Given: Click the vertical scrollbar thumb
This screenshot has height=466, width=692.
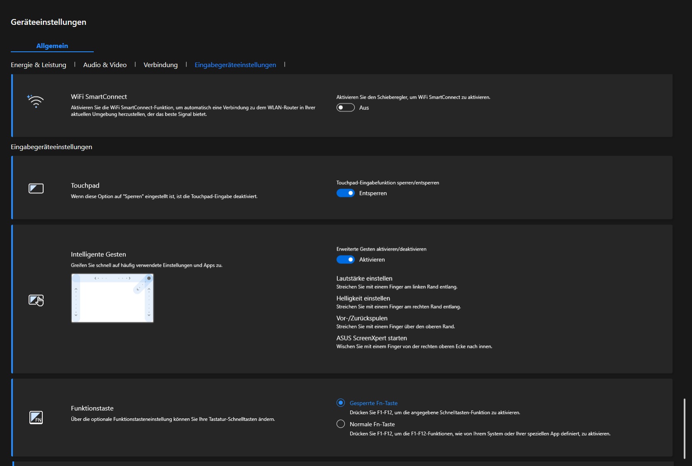Looking at the screenshot, I should 684,428.
